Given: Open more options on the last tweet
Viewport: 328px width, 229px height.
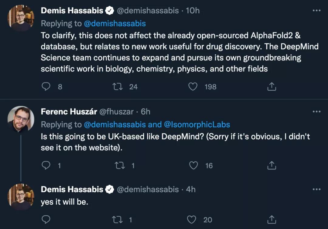Looking at the screenshot, I should (x=316, y=190).
